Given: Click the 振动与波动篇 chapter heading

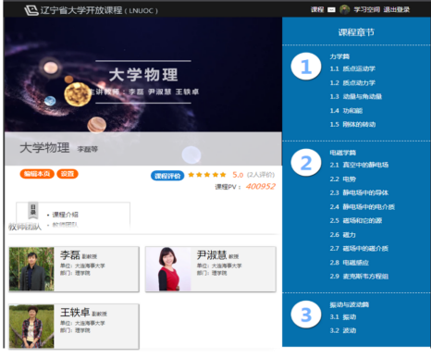Looking at the screenshot, I should point(350,305).
